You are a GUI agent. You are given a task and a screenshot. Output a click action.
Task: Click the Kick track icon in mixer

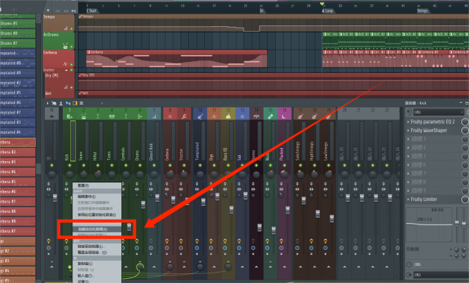tap(70, 116)
